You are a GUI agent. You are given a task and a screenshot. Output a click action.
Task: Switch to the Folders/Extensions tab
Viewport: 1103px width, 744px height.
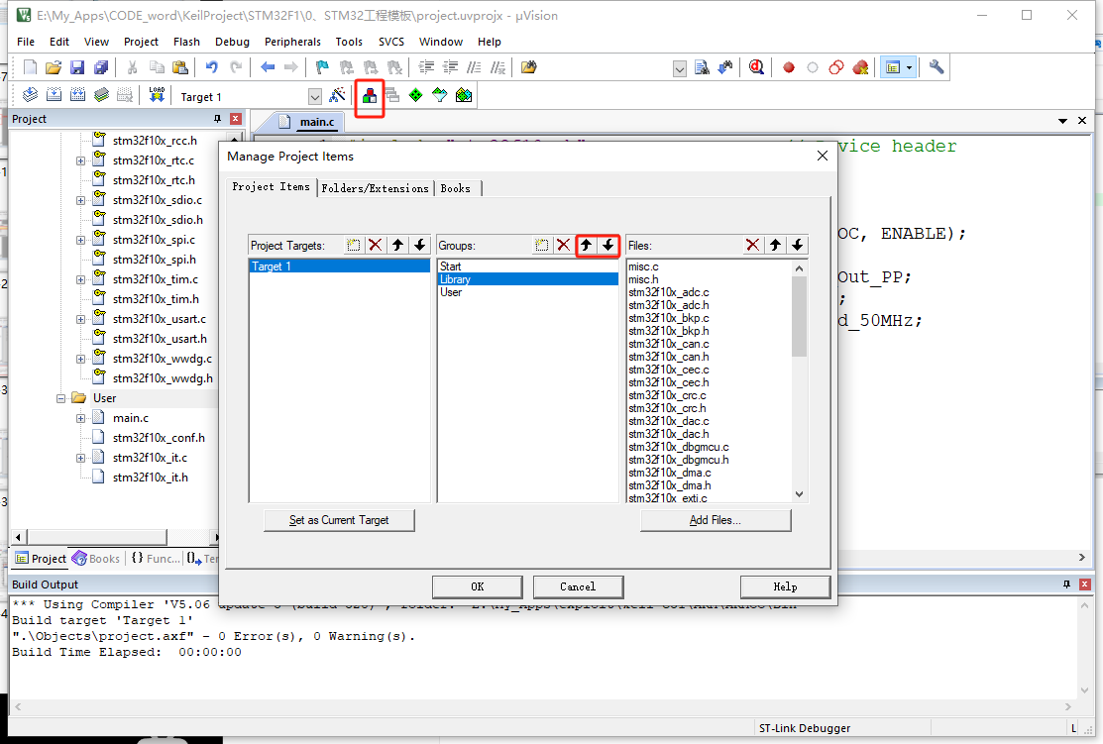pyautogui.click(x=375, y=188)
